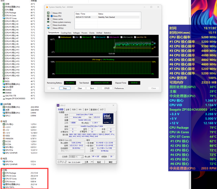Uncheck the Stress FPU checkbox
The height and width of the screenshot is (189, 217).
pyautogui.click(x=52, y=16)
